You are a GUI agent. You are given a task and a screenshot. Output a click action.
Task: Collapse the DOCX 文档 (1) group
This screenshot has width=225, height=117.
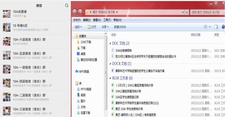pos(110,64)
